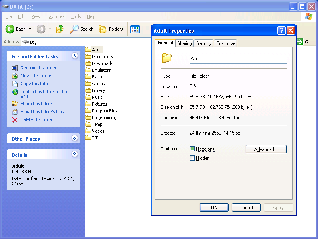This screenshot has height=239, width=318.
Task: Click the Go arrow button
Action: pyautogui.click(x=300, y=42)
